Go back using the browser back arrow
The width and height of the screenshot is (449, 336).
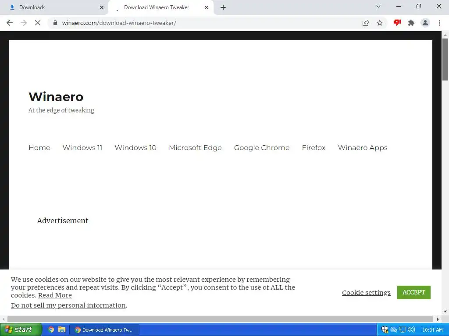[x=10, y=23]
